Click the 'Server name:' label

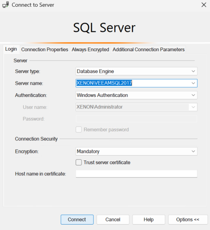tap(29, 83)
